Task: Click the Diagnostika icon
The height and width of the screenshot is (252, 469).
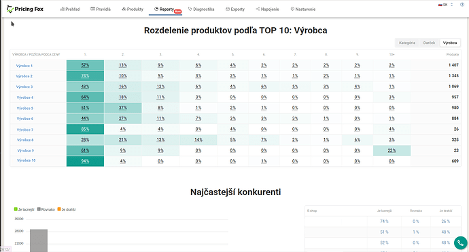Action: (190, 9)
